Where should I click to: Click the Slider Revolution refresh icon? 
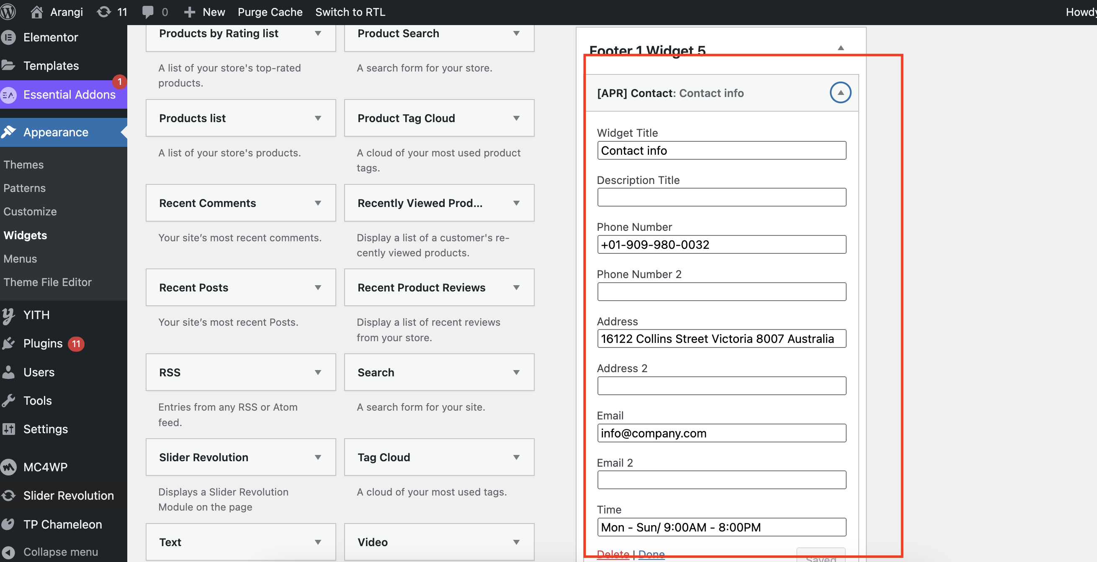(x=8, y=496)
